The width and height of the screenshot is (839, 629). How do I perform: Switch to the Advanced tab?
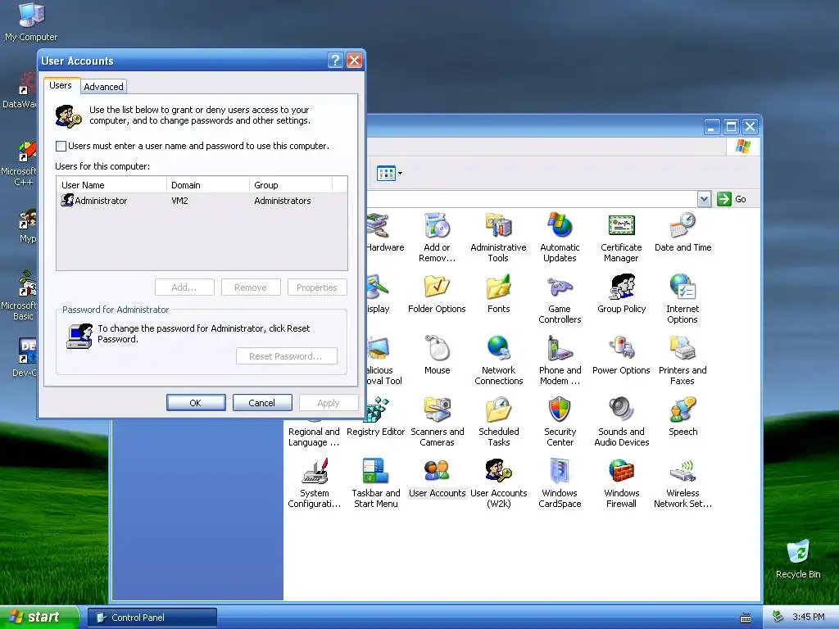click(103, 87)
